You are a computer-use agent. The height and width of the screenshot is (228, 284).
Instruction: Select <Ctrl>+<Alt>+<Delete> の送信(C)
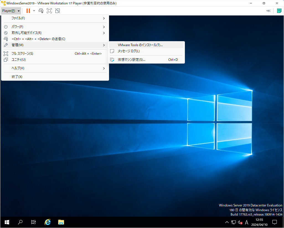click(55, 39)
